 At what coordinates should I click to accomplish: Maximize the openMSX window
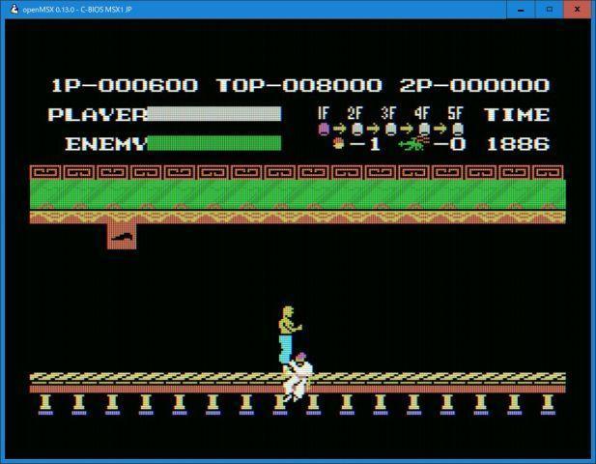[550, 9]
